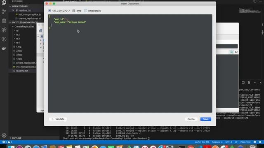Click LF end-of-line in status bar

236,142
